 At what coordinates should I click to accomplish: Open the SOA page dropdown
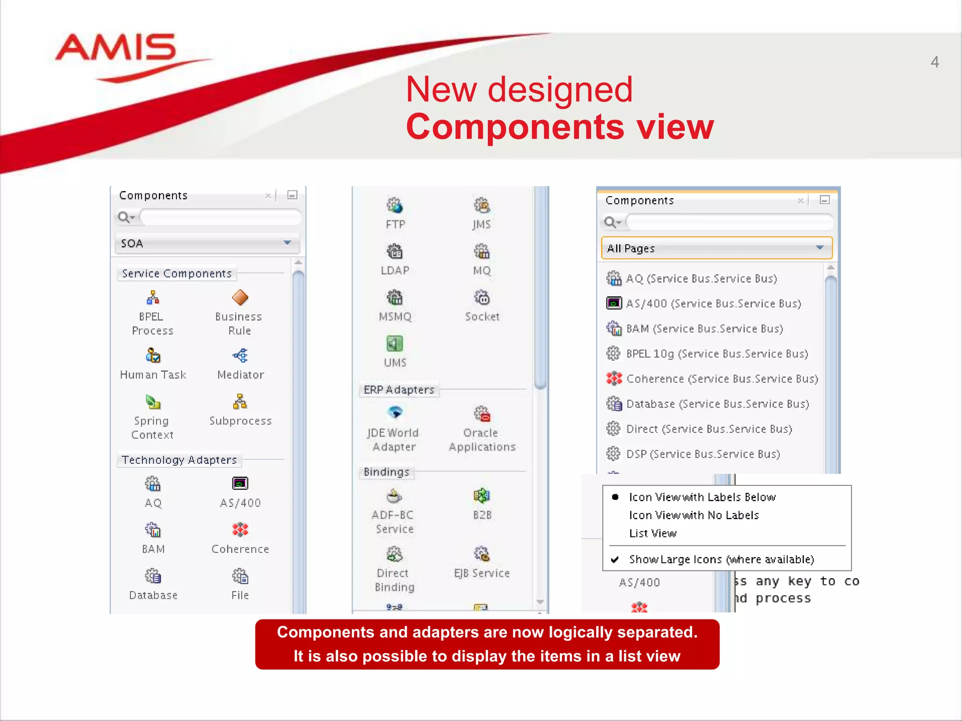click(x=208, y=243)
